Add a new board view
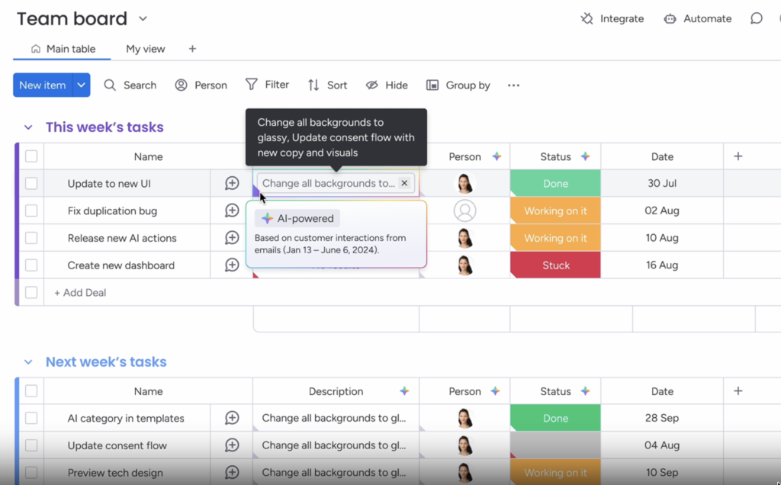Image resolution: width=781 pixels, height=485 pixels. [x=192, y=49]
